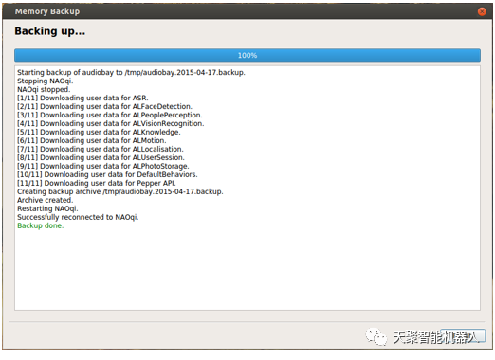This screenshot has height=360, width=495.
Task: Select the 'Stopping NAOqi.' log line
Action: click(x=46, y=81)
